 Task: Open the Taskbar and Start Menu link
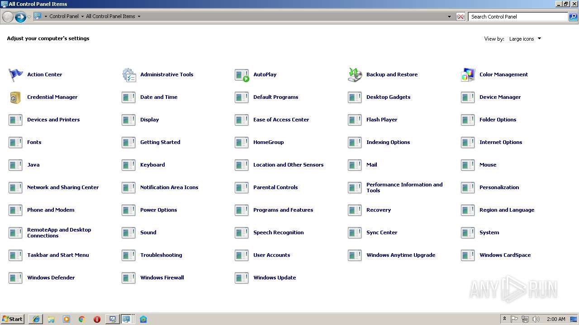point(58,255)
